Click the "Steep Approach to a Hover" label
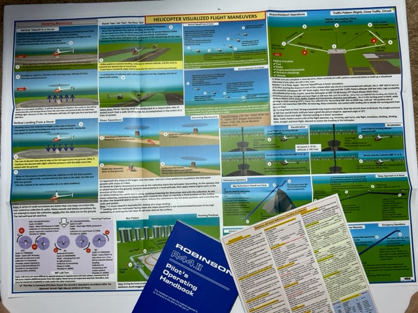Screen dimensions: 418x313 pyautogui.click(x=391, y=175)
